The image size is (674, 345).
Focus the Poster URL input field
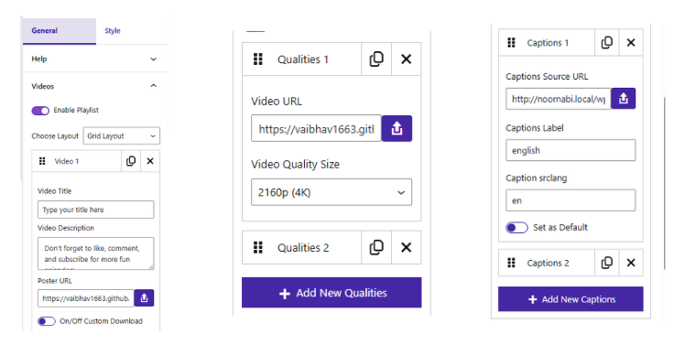pos(85,297)
